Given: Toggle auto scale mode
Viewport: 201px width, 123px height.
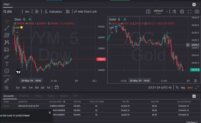Looking at the screenshot, I should point(190,88).
